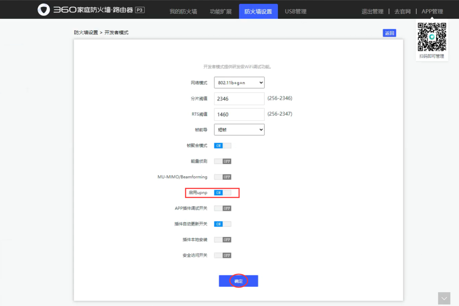This screenshot has height=306, width=459.
Task: Disable the 帧聚合模式 toggle
Action: 222,145
